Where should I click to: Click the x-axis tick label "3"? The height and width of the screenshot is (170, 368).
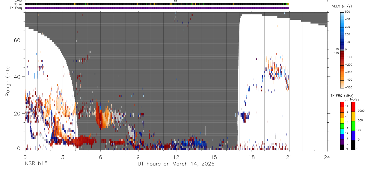coord(63,157)
